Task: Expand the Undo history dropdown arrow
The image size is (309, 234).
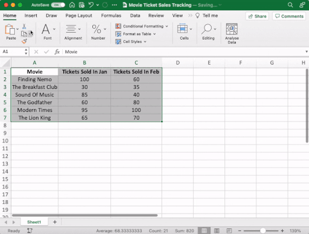Action: pos(97,5)
